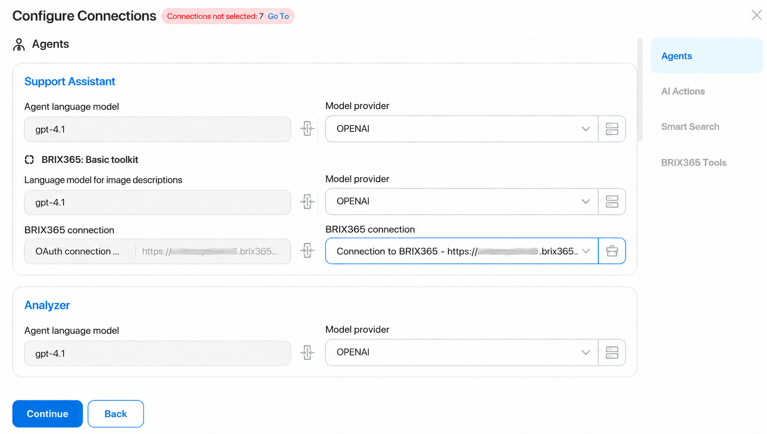The height and width of the screenshot is (434, 767).
Task: Click the Back button
Action: point(116,414)
